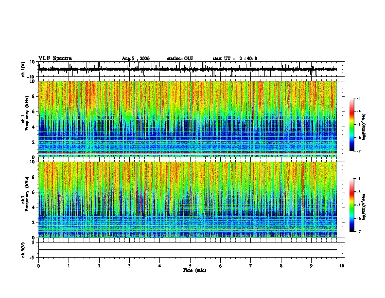385x298 pixels.
Task: Click the ch.2 color scale bar
Action: [x=352, y=205]
